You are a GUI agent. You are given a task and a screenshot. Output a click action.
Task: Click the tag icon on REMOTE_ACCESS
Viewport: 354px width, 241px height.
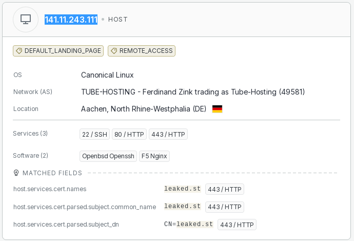pyautogui.click(x=114, y=51)
